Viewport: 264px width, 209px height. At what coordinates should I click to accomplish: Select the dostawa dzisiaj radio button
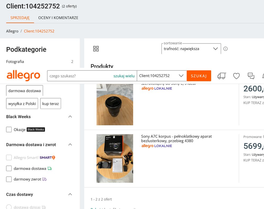coord(9,207)
